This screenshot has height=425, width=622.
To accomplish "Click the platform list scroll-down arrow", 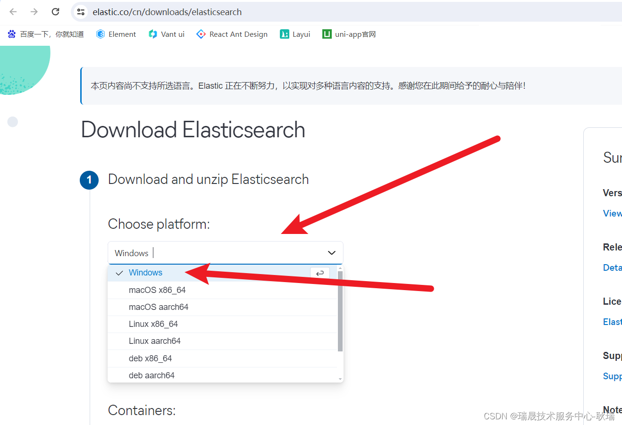I will click(340, 379).
